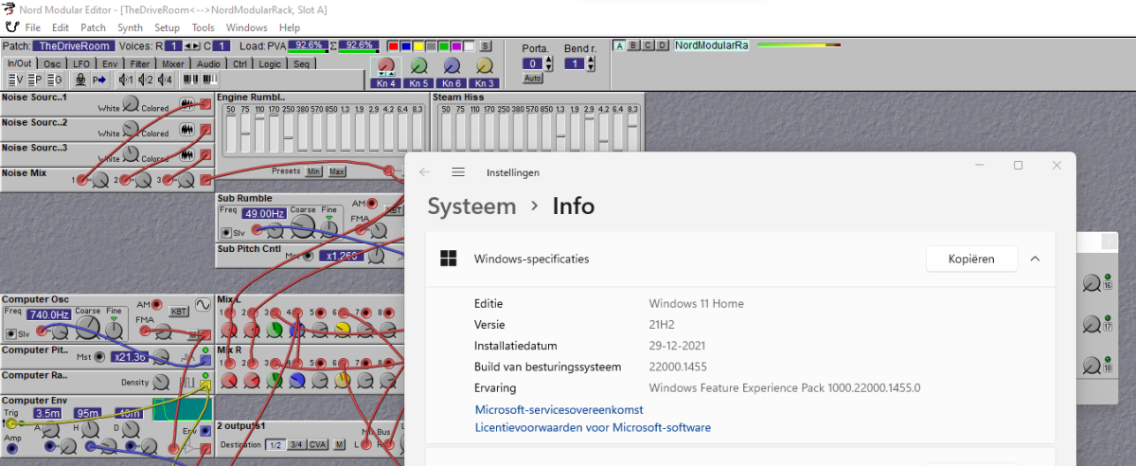Select CVA output destination
The image size is (1136, 466).
pyautogui.click(x=318, y=445)
